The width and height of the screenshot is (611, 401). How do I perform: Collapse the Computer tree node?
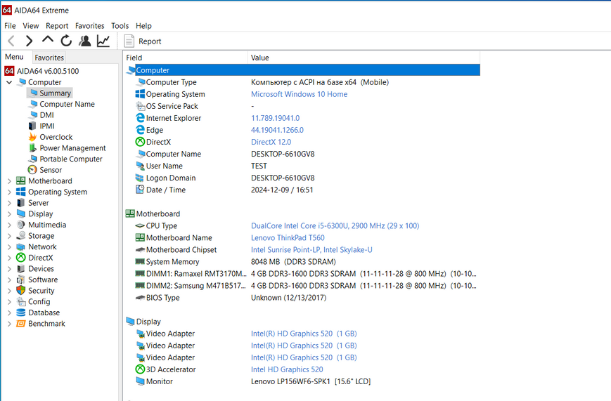pos(9,82)
